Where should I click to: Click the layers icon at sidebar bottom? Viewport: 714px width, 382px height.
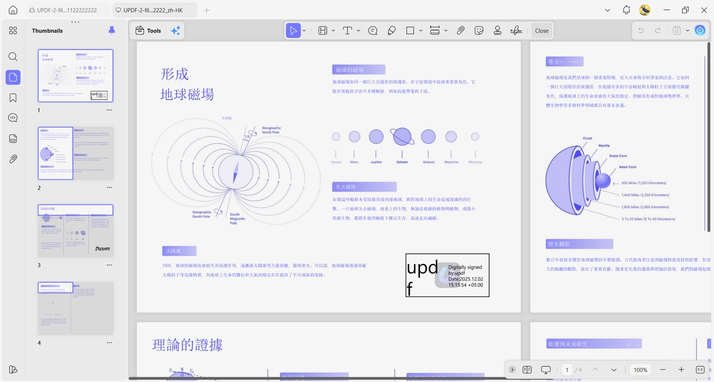click(13, 369)
